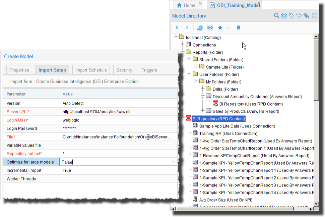Click the localhost (Catalog) folder icon
Viewport: 325px width, 217px height.
[x=182, y=37]
